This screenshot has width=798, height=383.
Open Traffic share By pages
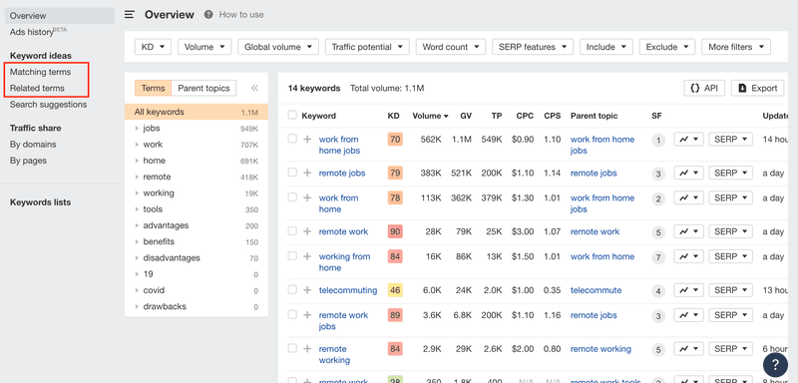(28, 161)
